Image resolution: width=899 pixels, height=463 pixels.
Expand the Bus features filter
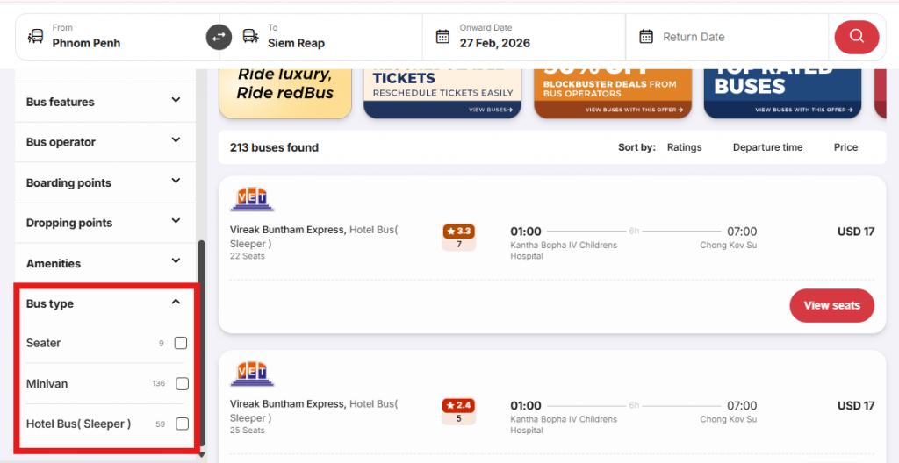[x=176, y=101]
